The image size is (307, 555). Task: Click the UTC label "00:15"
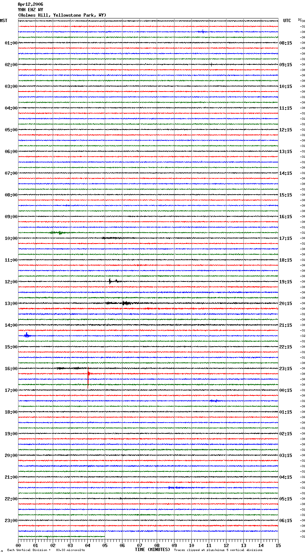tap(286, 390)
